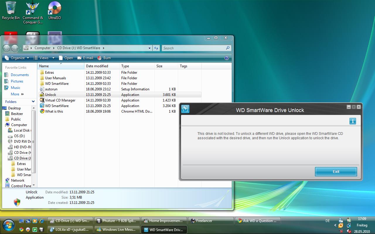The image size is (375, 234).
Task: Click the Folders tree vertical scrollbar
Action: pos(34,142)
